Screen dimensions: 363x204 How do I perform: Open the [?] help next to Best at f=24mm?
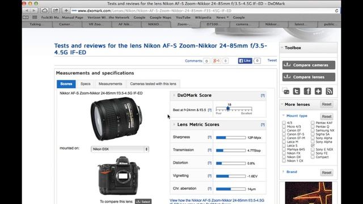coord(209,110)
